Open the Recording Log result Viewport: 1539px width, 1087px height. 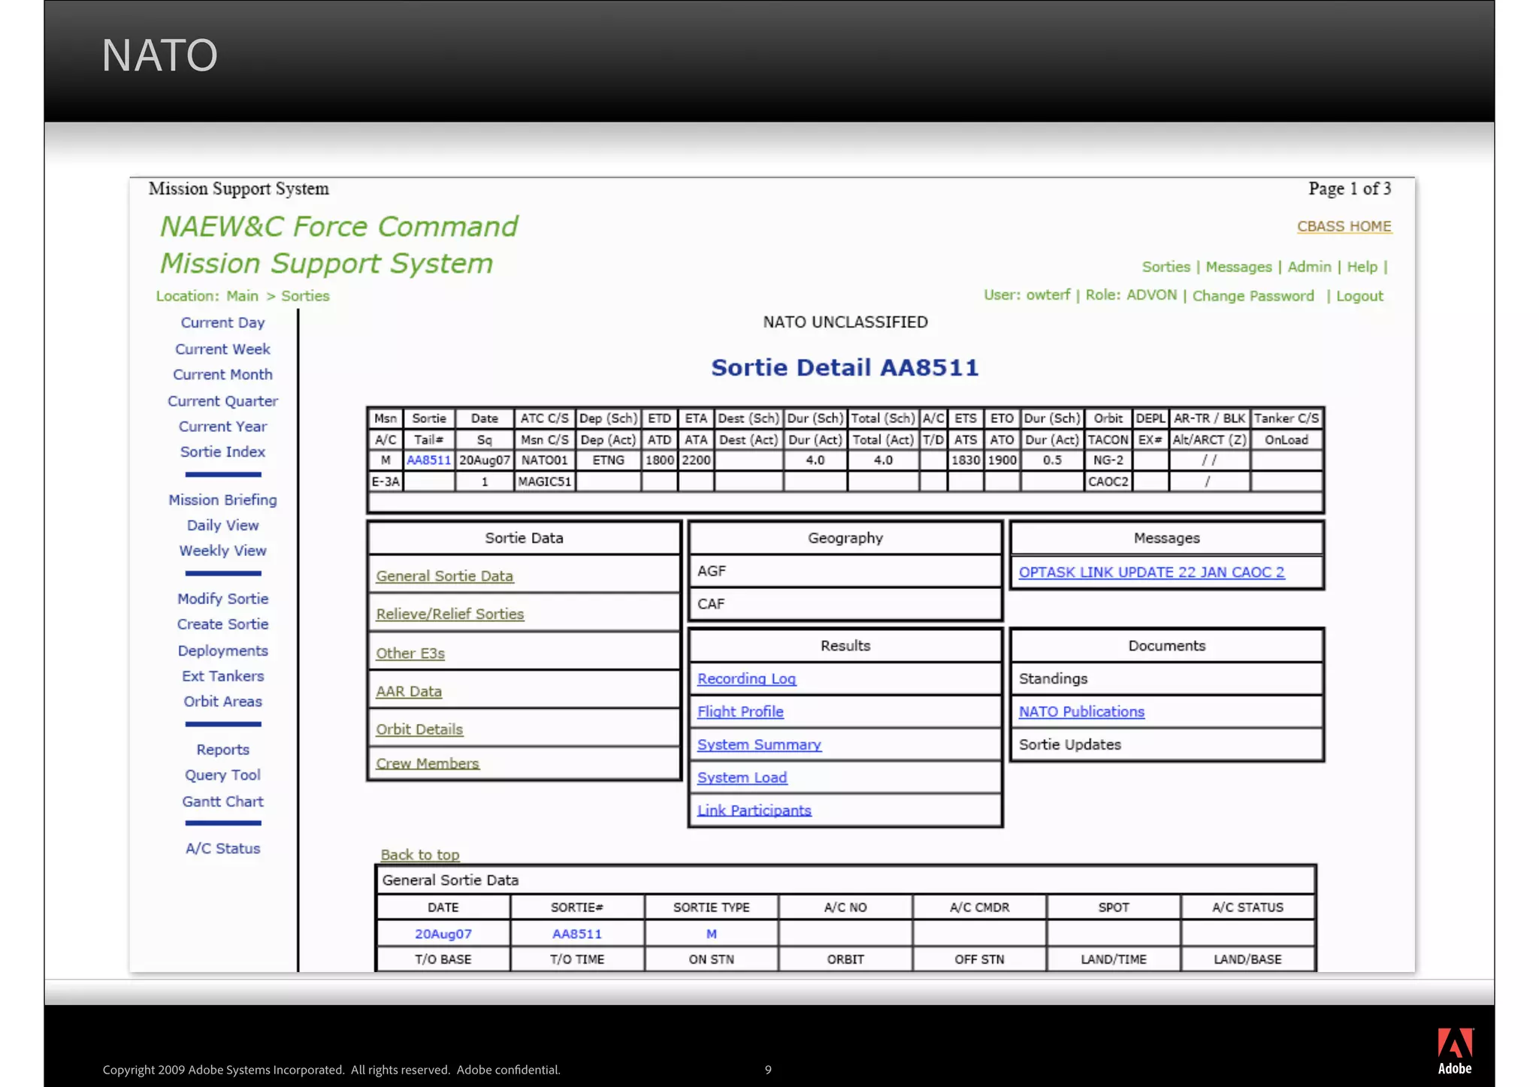coord(746,678)
